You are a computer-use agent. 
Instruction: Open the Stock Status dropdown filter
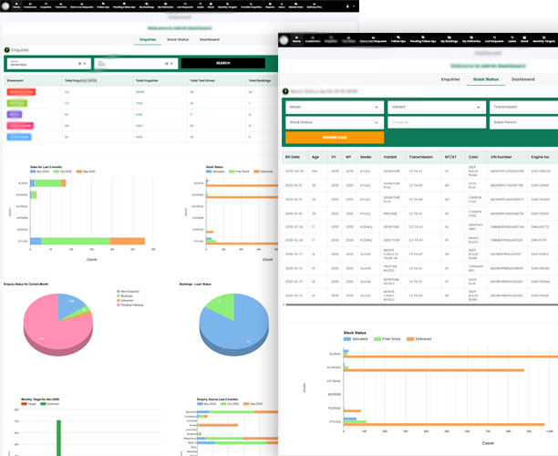coord(333,120)
